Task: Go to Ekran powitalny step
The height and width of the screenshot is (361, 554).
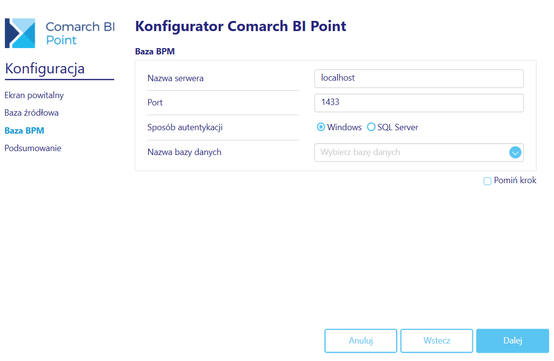Action: point(34,95)
